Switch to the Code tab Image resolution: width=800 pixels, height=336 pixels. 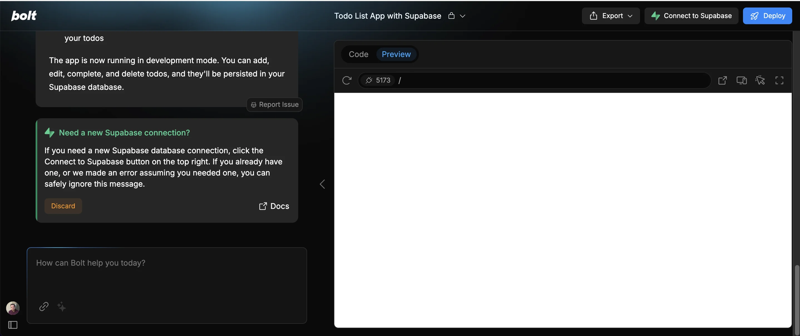pyautogui.click(x=358, y=54)
